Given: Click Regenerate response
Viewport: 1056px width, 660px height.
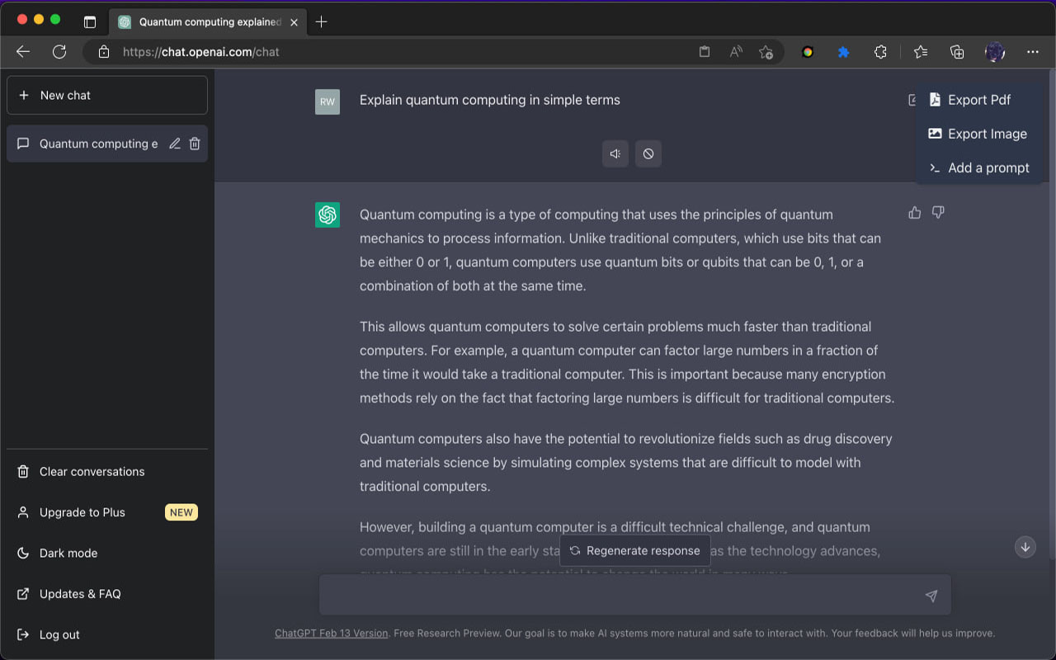Looking at the screenshot, I should point(634,550).
